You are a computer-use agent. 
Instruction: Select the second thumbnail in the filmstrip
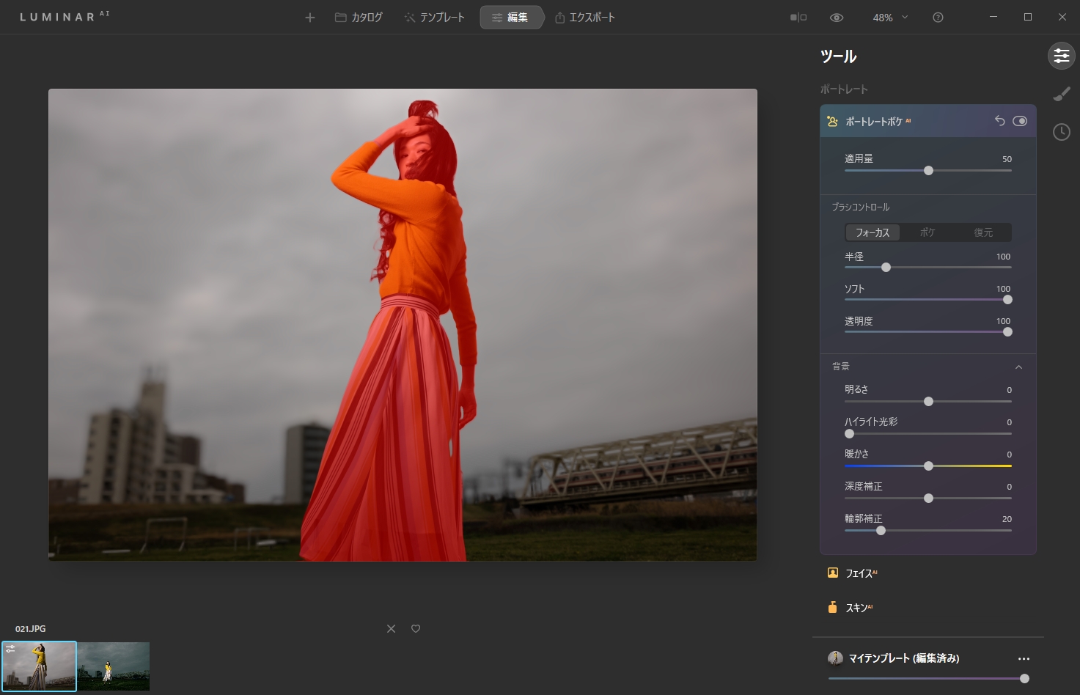click(x=114, y=666)
